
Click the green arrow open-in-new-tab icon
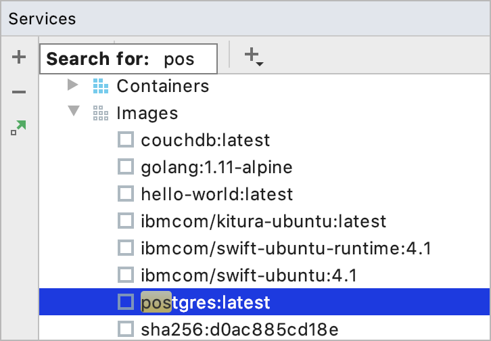18,128
